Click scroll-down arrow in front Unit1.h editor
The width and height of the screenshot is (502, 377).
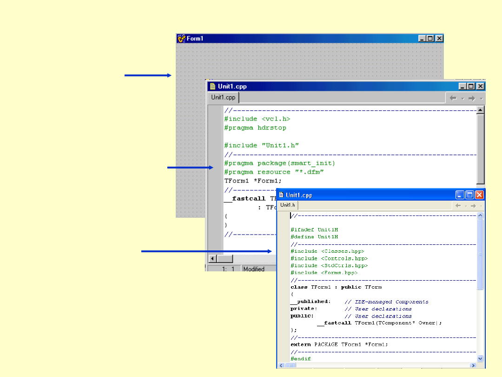(480, 358)
